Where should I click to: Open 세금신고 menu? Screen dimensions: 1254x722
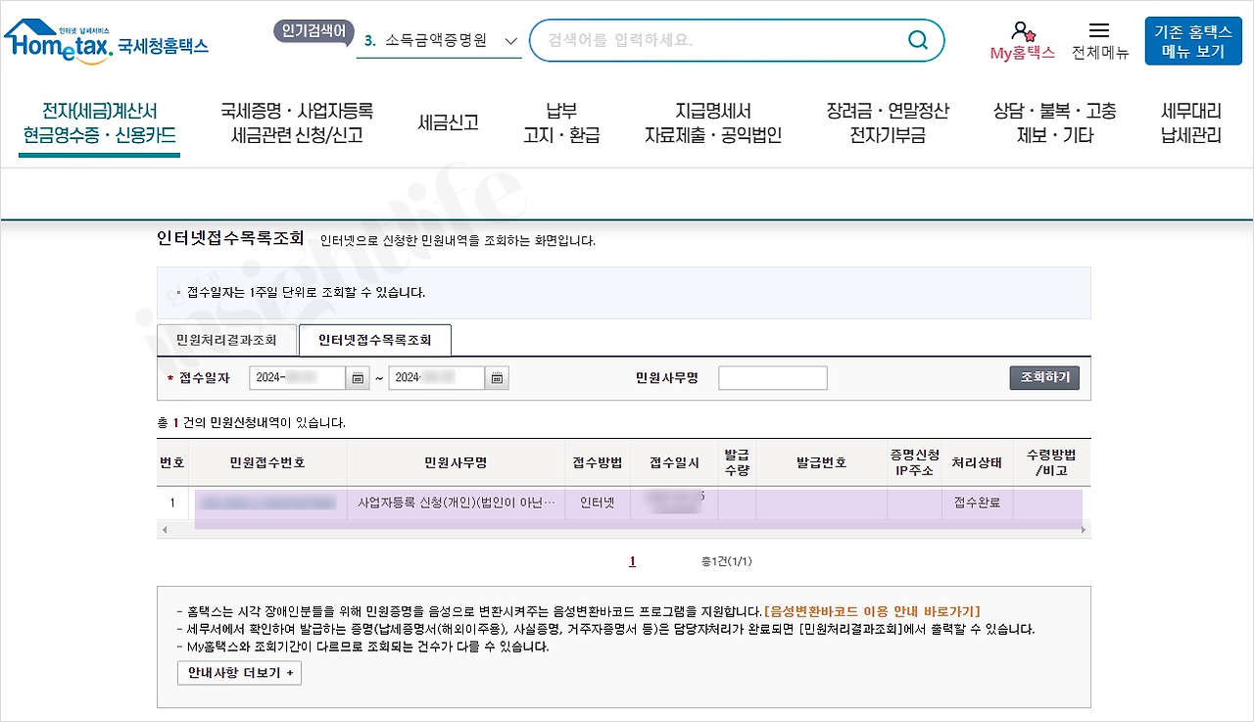coord(448,123)
